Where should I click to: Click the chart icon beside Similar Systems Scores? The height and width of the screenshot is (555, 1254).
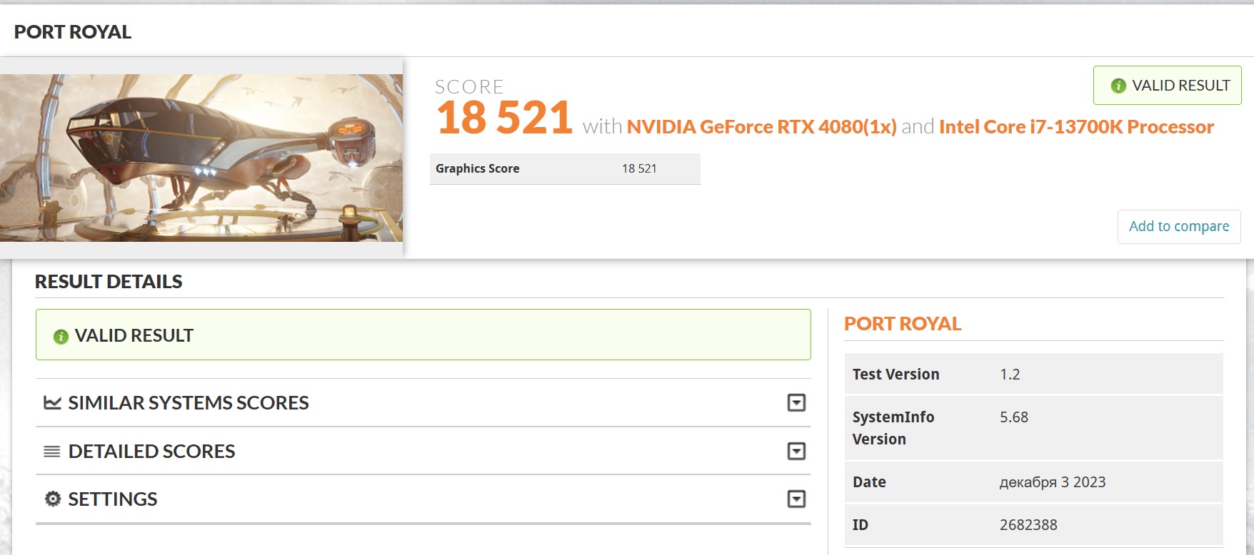coord(52,403)
